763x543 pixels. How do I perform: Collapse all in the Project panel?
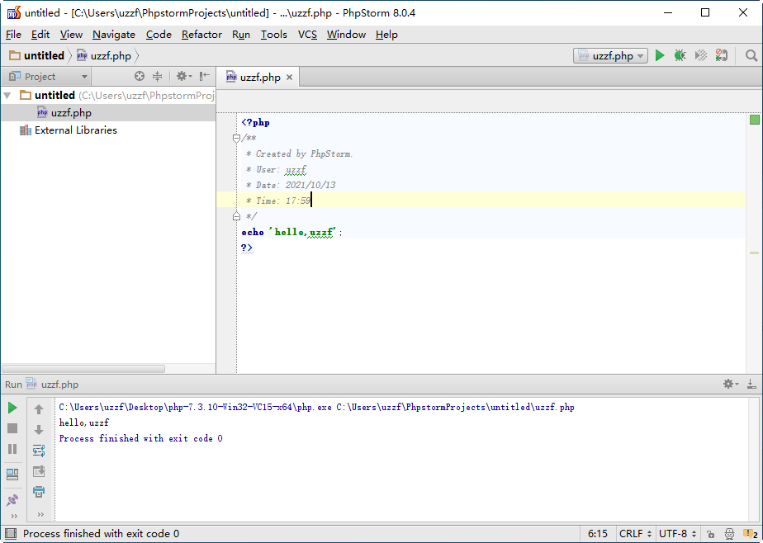coord(157,76)
